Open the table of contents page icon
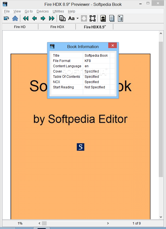The image size is (166, 229). coord(112,18)
